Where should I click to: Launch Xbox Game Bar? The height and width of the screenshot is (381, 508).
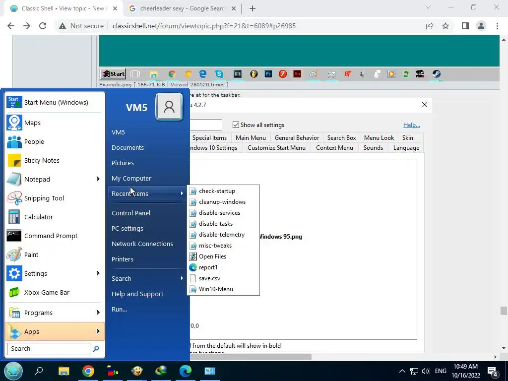[x=55, y=292]
